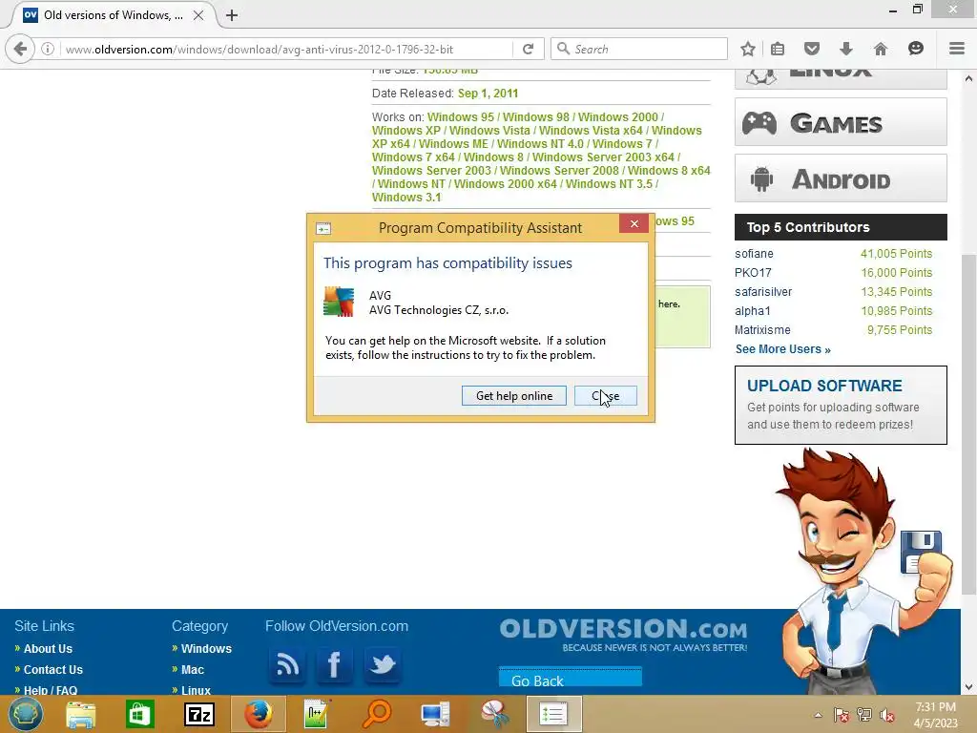Bookmark this page with star icon
This screenshot has width=977, height=733.
coord(748,49)
